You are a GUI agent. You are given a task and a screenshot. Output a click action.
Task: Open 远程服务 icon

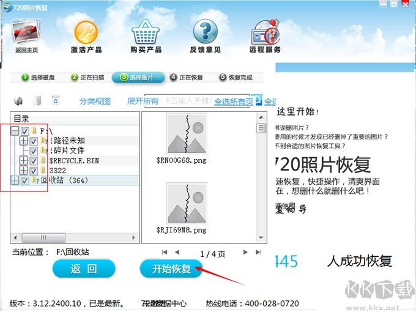[266, 32]
